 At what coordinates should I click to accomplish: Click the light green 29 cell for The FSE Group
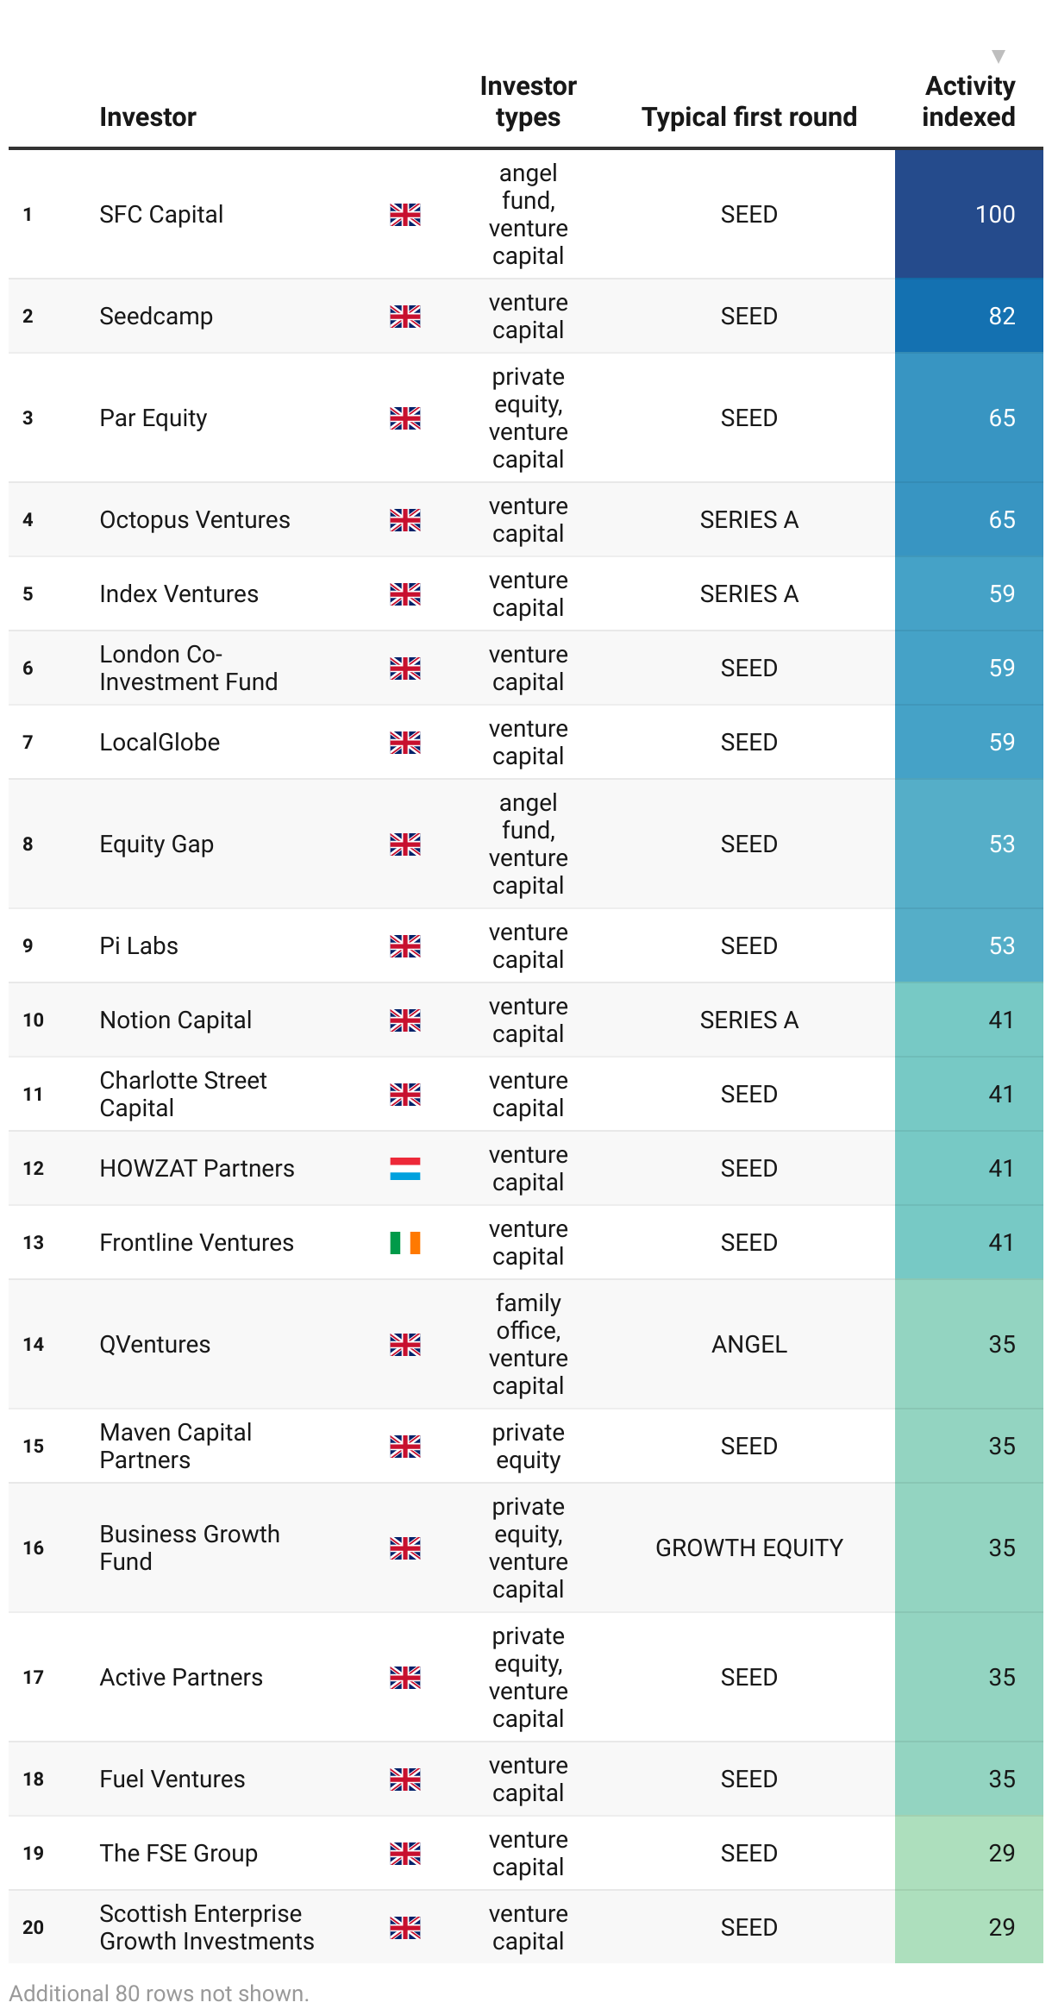click(x=968, y=1854)
